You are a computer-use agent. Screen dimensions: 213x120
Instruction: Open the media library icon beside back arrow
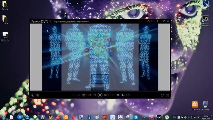tap(38, 95)
